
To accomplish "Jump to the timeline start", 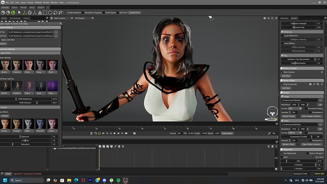I will (103, 133).
